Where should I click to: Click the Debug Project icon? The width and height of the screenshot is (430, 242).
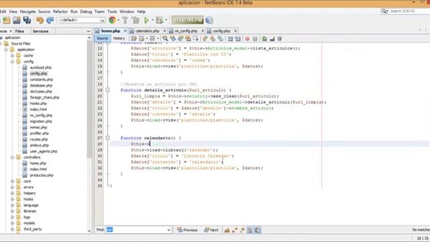point(159,20)
